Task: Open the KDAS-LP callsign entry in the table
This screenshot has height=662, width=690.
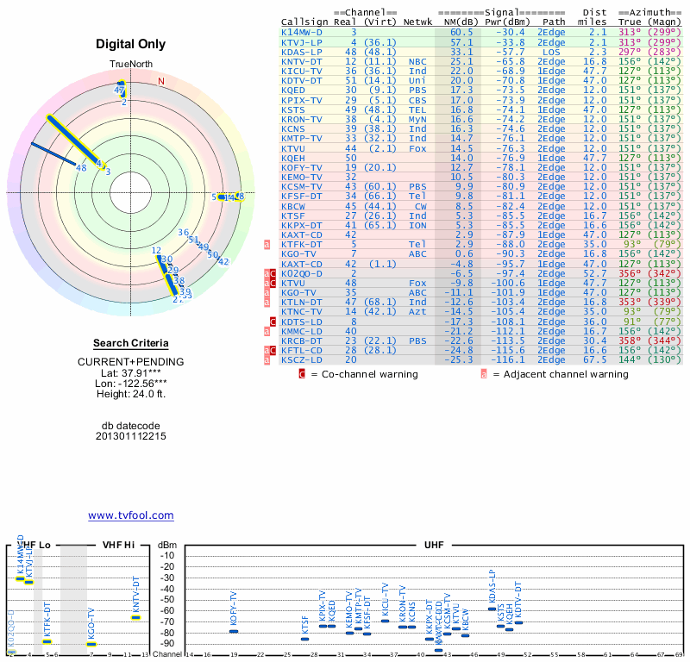Action: pyautogui.click(x=302, y=52)
